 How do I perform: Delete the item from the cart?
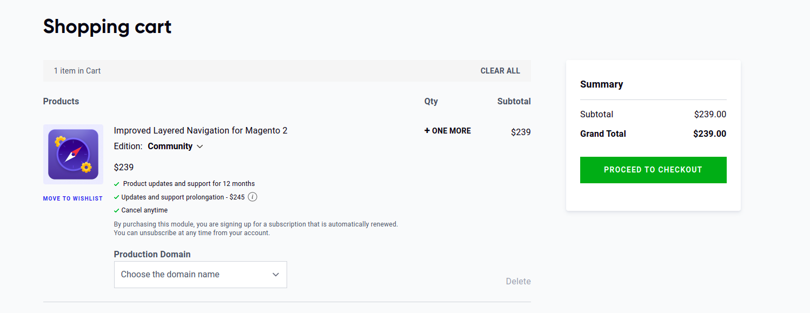518,281
